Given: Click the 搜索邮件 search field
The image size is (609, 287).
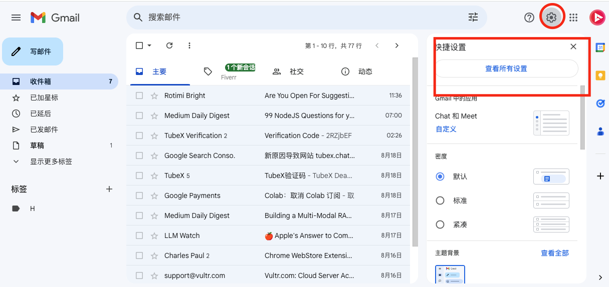Looking at the screenshot, I should (x=301, y=17).
